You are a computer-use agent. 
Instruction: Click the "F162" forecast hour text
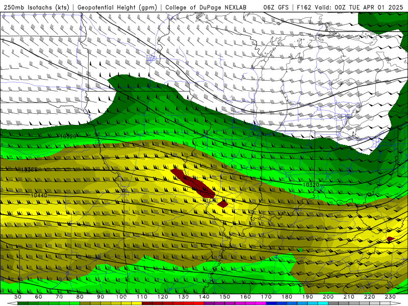coord(304,7)
